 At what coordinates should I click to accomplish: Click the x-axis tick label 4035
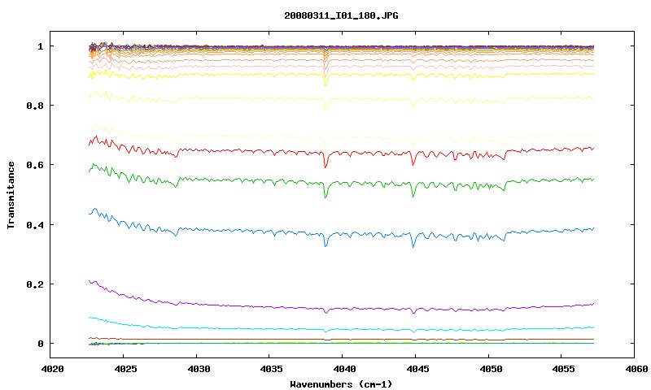point(272,369)
